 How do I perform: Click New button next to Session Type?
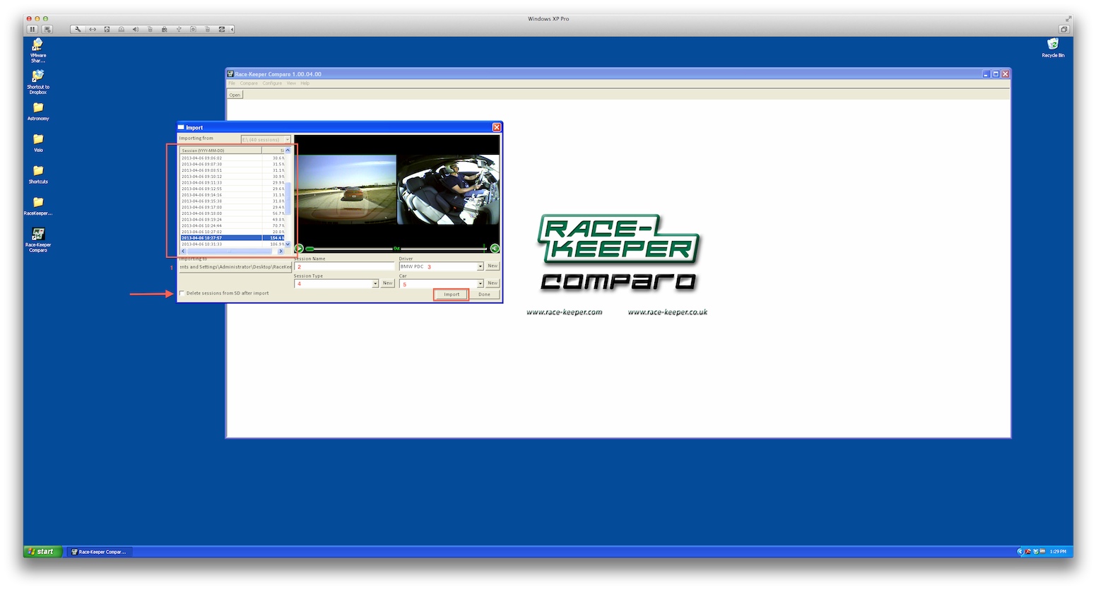[x=387, y=283]
